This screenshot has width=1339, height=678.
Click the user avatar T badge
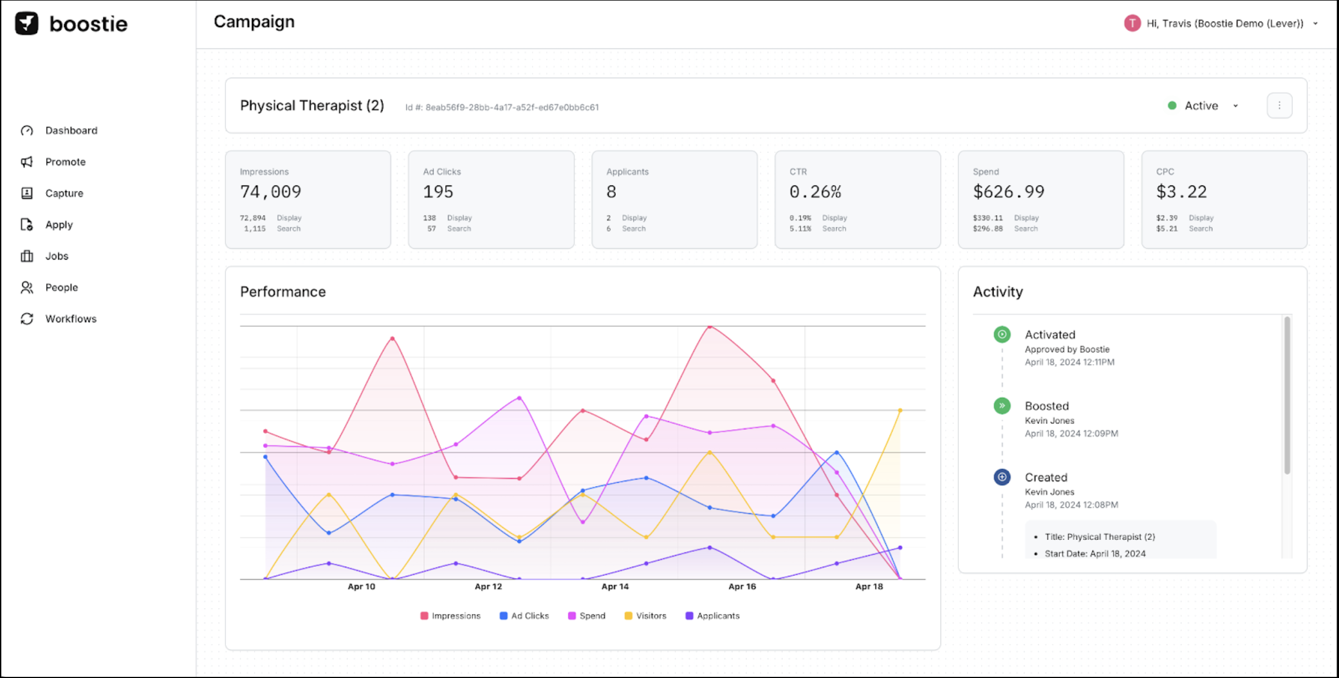pyautogui.click(x=1132, y=23)
